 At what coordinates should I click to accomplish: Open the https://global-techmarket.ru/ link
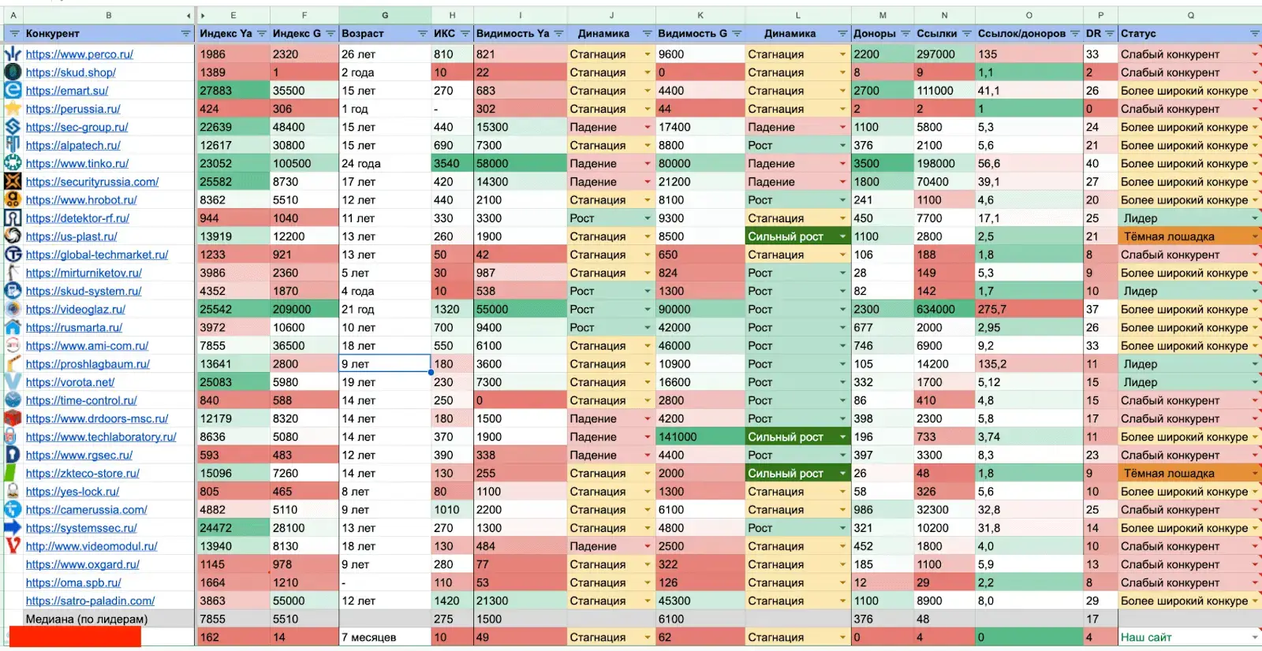click(96, 255)
